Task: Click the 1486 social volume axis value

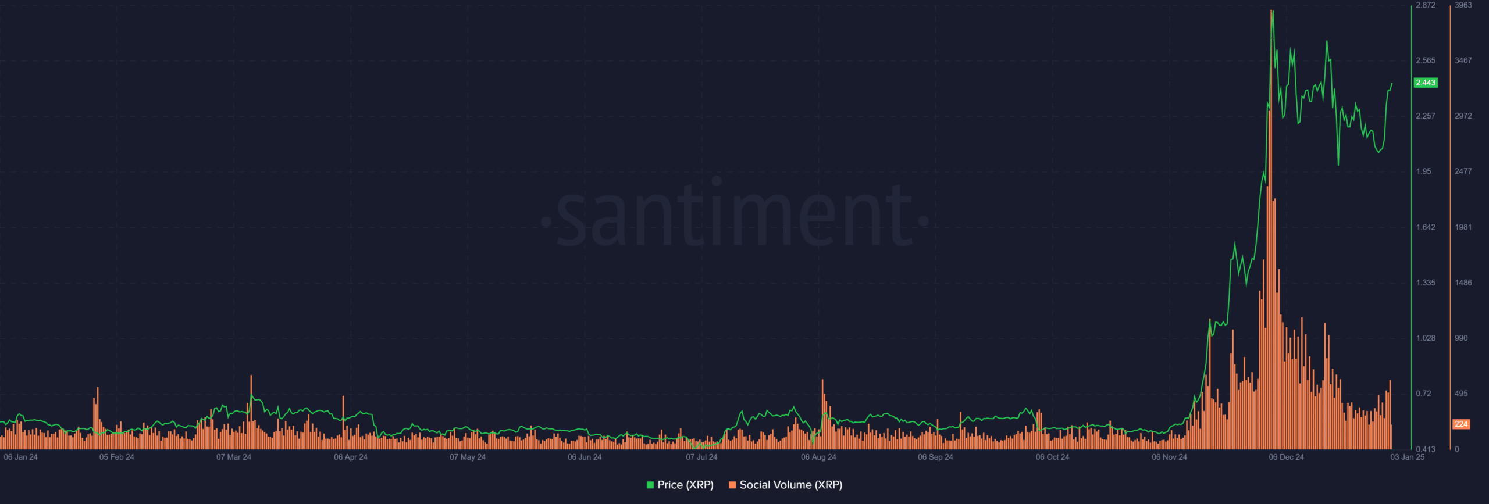Action: (1463, 283)
